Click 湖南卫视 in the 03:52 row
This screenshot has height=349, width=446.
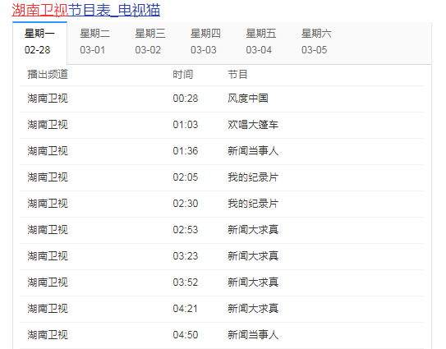click(x=48, y=282)
